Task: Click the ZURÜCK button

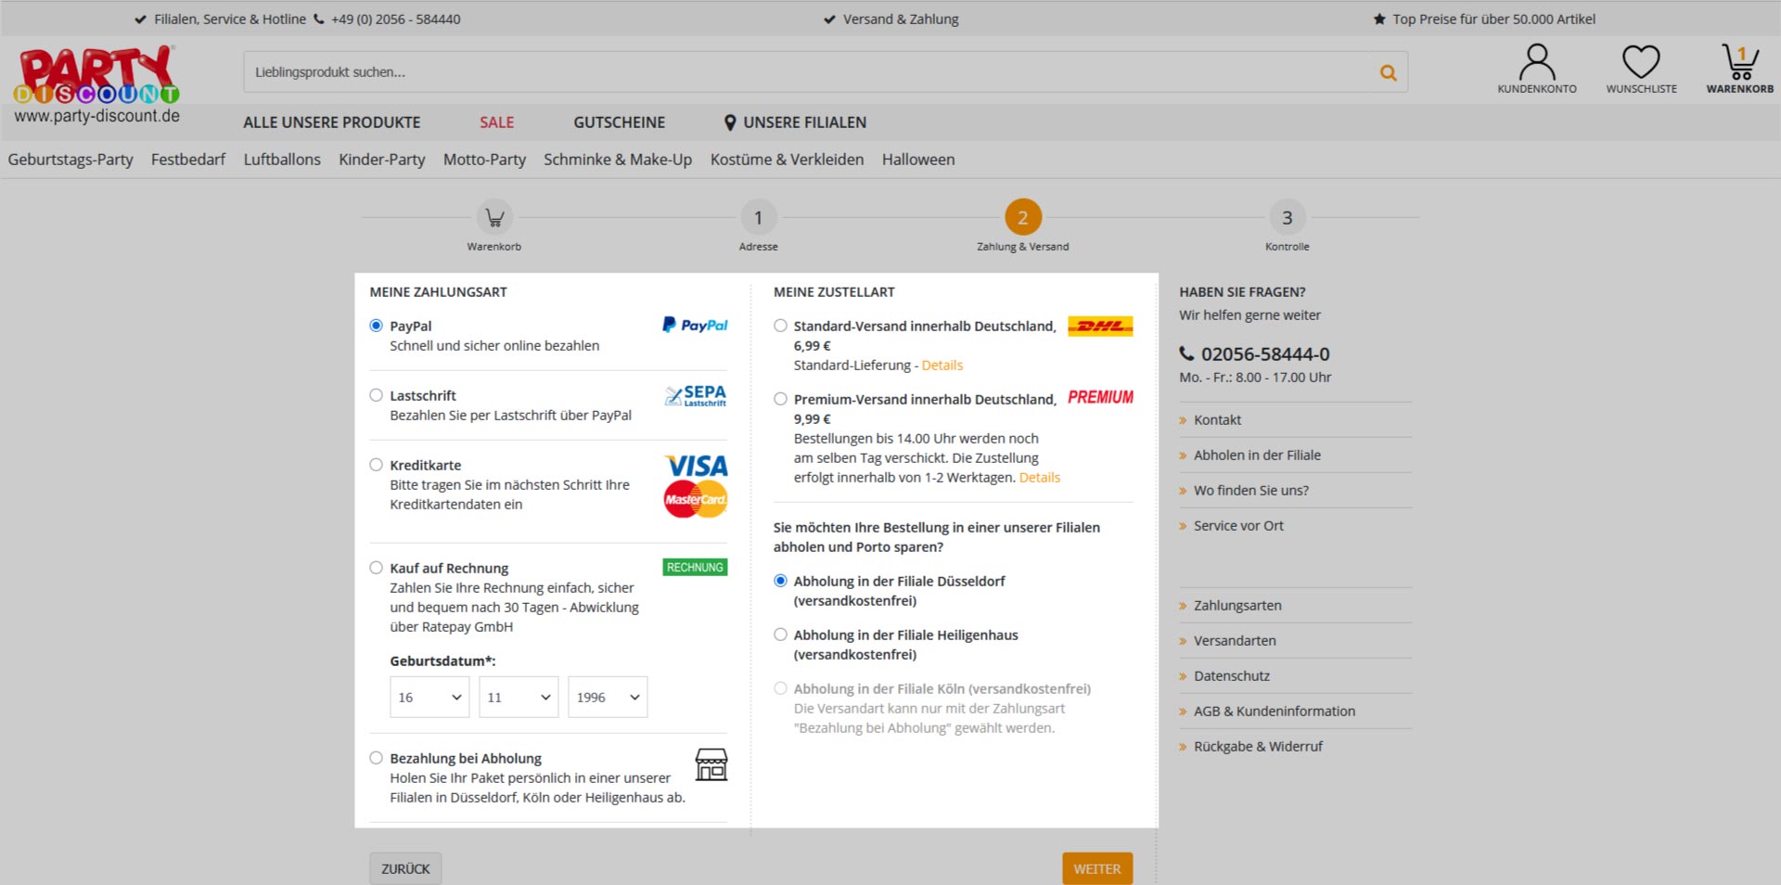Action: pos(405,868)
